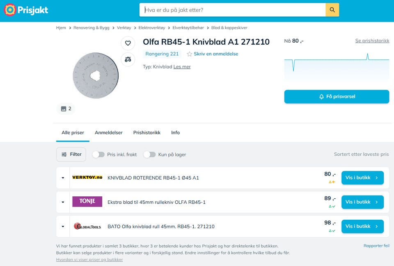Toggle Pris inkl. frakt switch
The width and height of the screenshot is (394, 266).
click(x=98, y=155)
